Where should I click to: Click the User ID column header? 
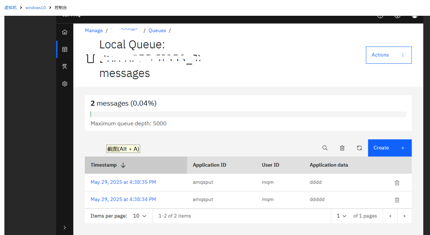click(270, 165)
